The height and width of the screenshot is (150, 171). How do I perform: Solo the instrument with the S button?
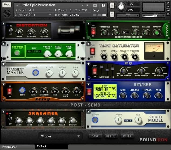pyautogui.click(x=112, y=5)
